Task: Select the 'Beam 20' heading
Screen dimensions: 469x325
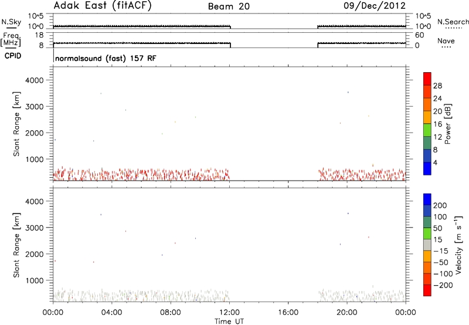Action: tap(229, 6)
